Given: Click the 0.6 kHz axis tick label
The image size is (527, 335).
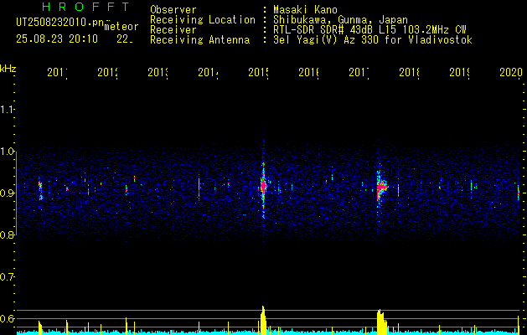Looking at the screenshot, I should click(7, 318).
